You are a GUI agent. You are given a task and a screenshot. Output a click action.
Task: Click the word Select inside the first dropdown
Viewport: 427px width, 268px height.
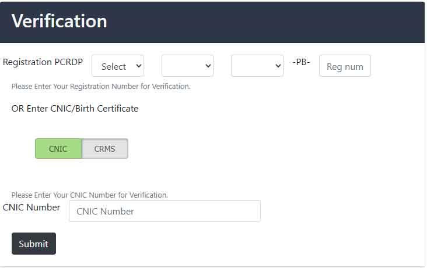(x=113, y=66)
